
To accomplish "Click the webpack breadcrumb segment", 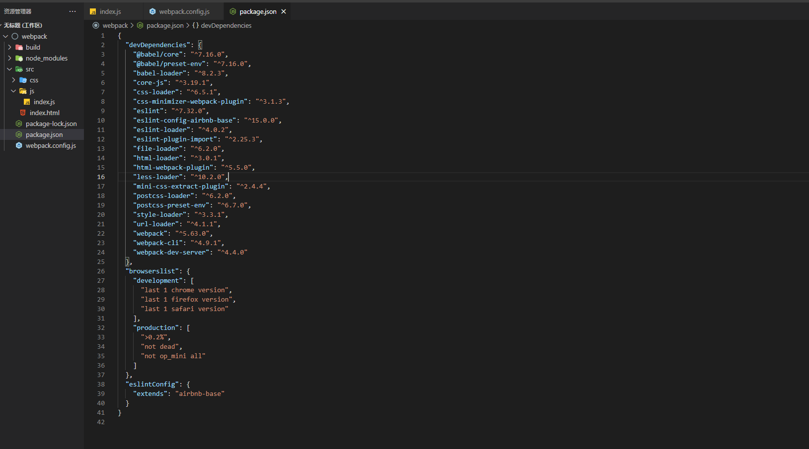I will pyautogui.click(x=115, y=25).
